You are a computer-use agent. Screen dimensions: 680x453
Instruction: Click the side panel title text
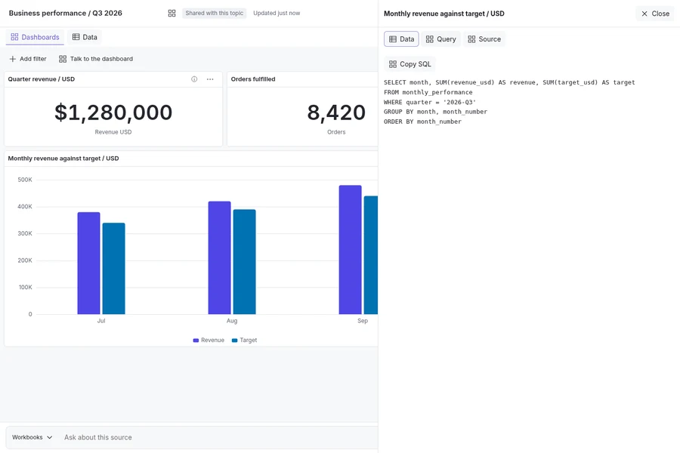(x=444, y=14)
